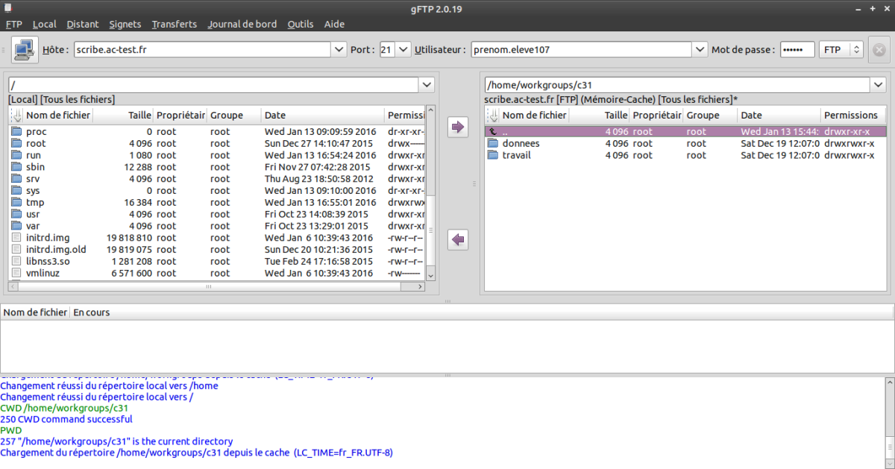Download with the left-pointing arrow button

[x=458, y=239]
